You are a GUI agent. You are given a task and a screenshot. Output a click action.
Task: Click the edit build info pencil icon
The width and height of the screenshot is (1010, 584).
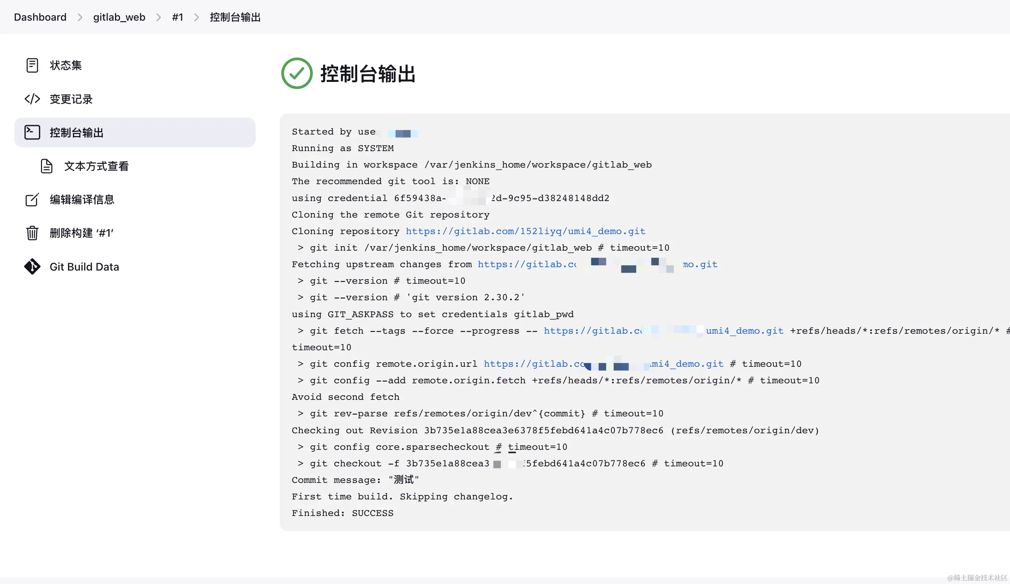pyautogui.click(x=32, y=200)
